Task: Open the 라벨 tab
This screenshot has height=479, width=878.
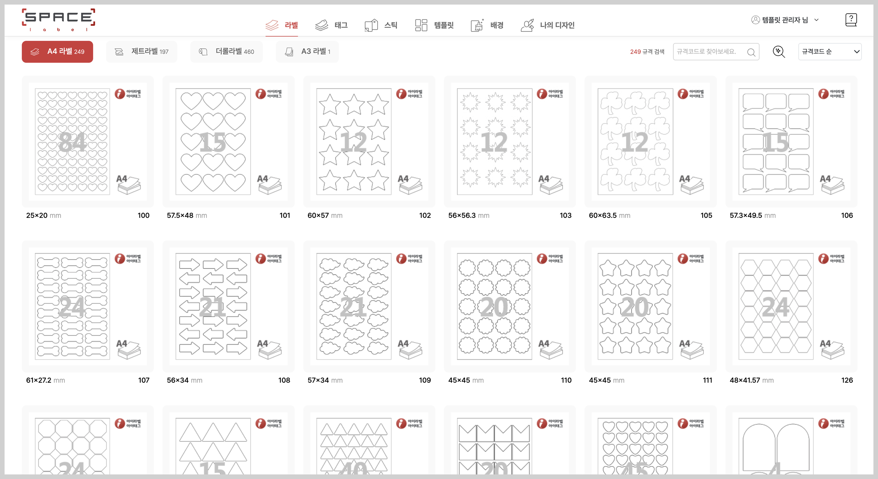Action: pos(282,25)
